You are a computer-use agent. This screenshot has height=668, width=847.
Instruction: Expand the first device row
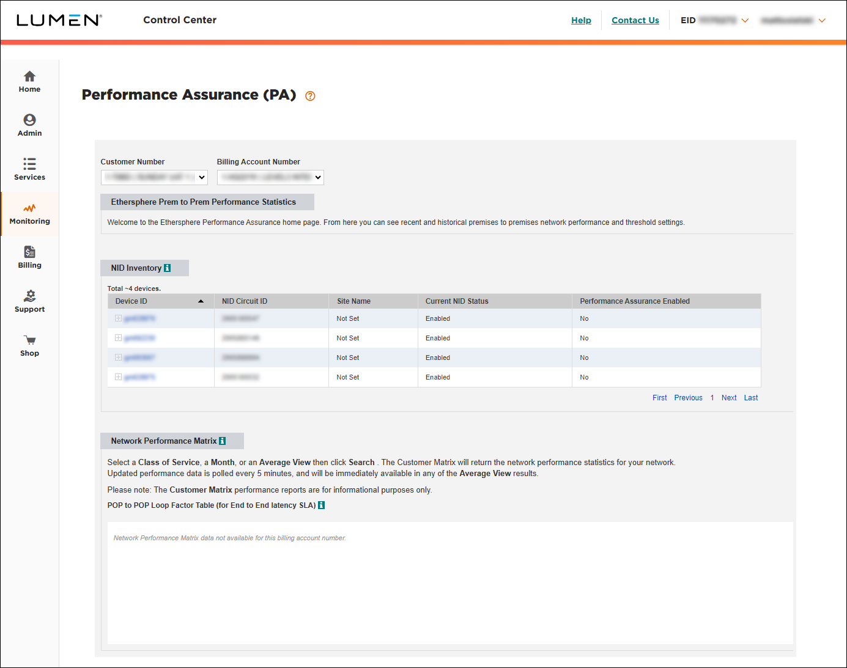(118, 318)
